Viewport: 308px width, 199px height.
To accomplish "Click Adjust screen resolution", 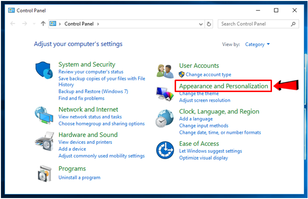I will pyautogui.click(x=205, y=100).
